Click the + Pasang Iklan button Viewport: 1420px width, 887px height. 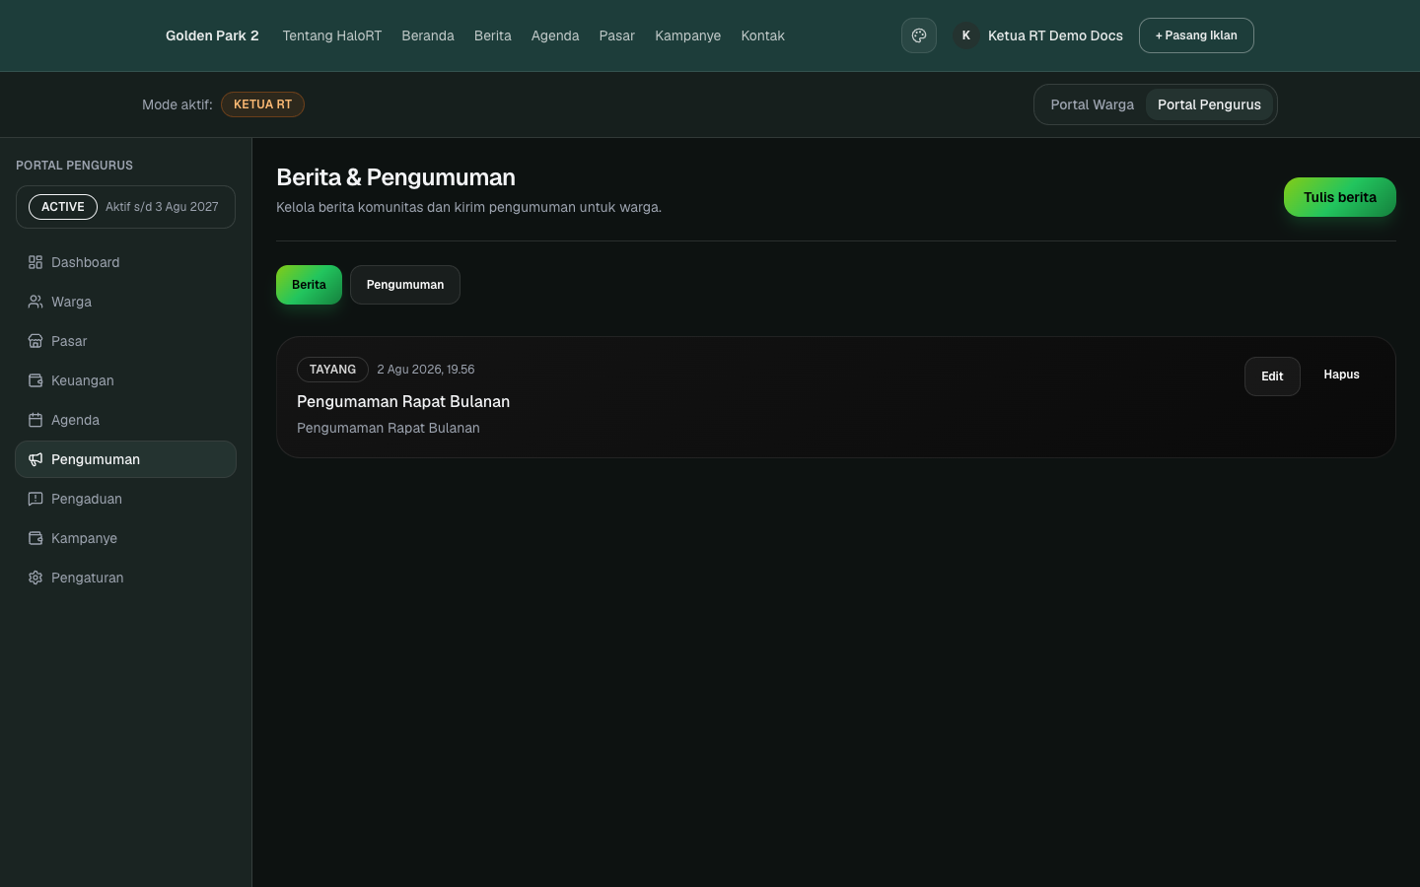1196,35
